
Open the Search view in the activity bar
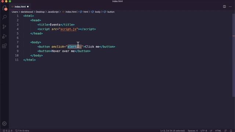[x=4, y=17]
